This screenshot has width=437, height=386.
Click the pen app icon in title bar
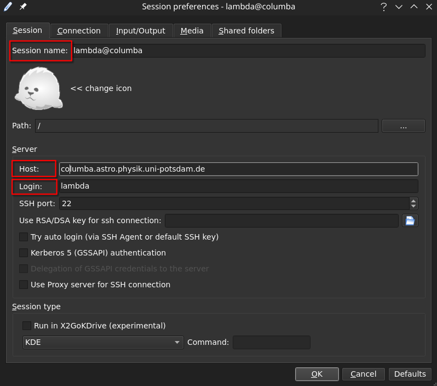point(8,7)
